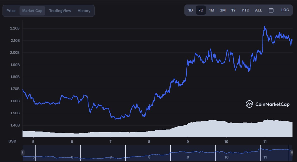Choose the 7D time range
The height and width of the screenshot is (162, 297).
coord(201,10)
